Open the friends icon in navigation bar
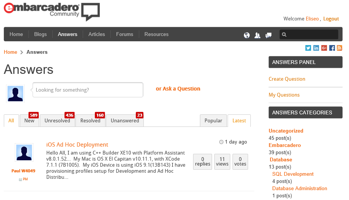The height and width of the screenshot is (200, 349). [x=258, y=35]
